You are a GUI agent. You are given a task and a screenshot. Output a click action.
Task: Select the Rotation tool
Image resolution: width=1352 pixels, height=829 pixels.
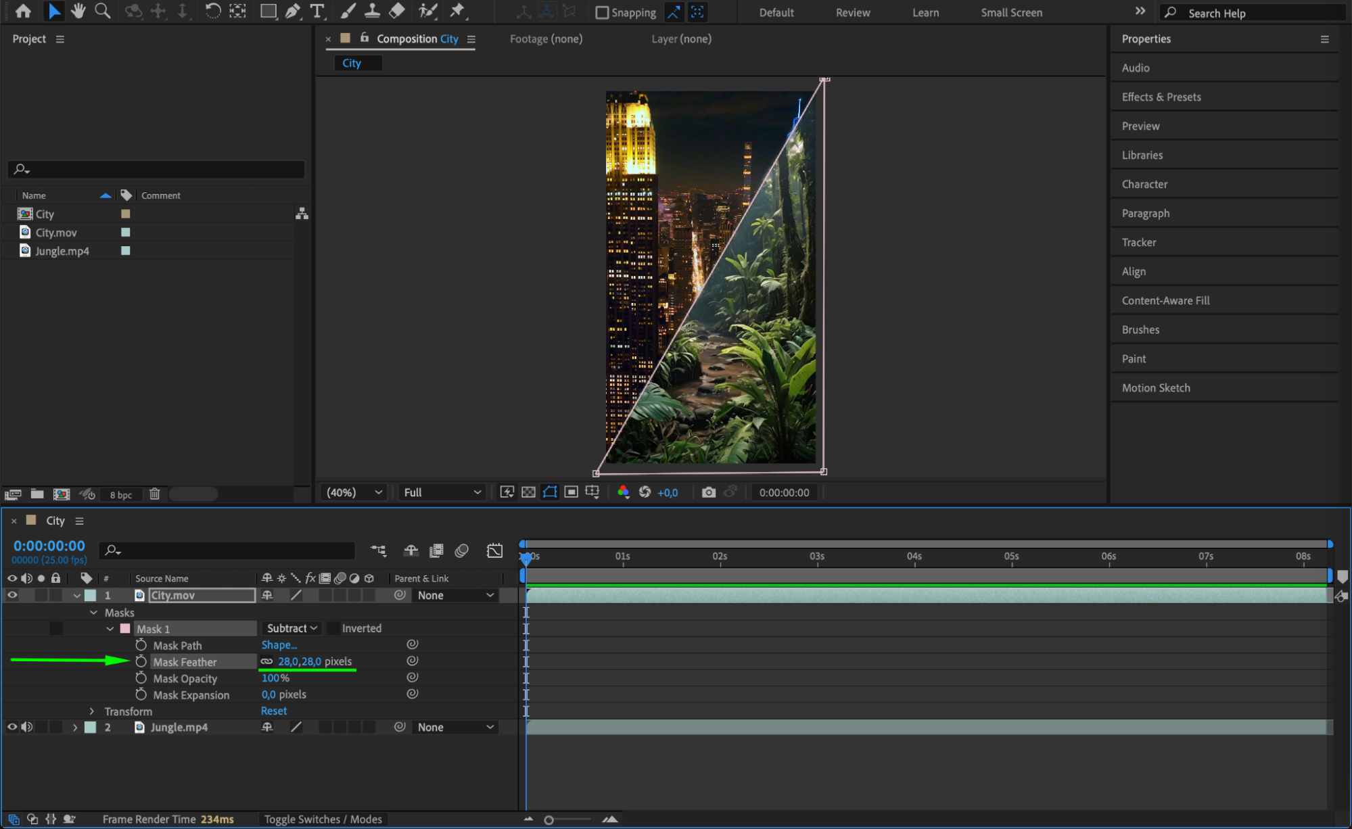pyautogui.click(x=212, y=11)
